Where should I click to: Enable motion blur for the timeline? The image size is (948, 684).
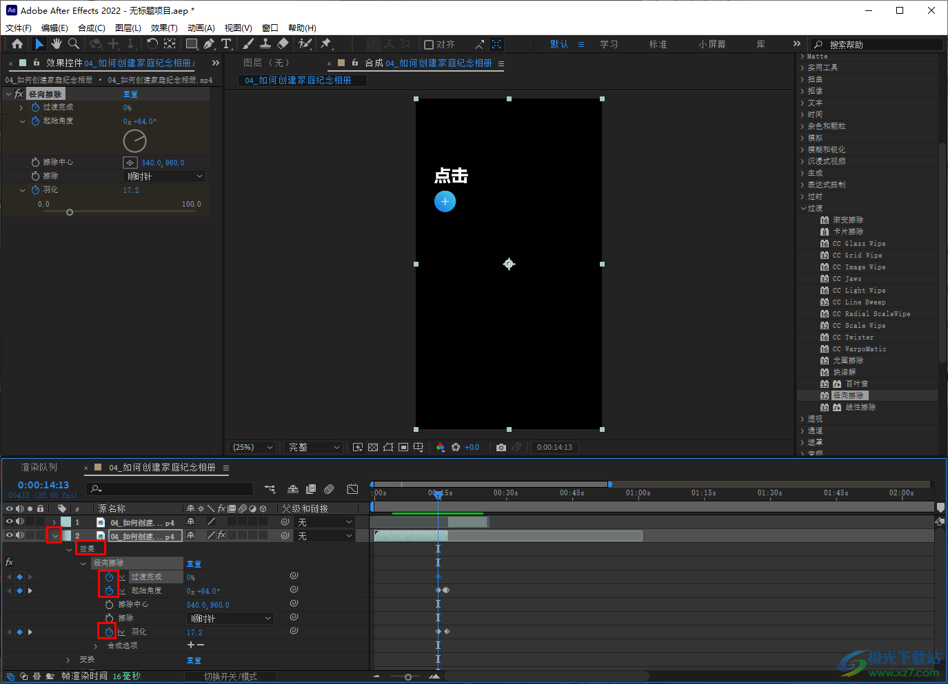coord(329,489)
